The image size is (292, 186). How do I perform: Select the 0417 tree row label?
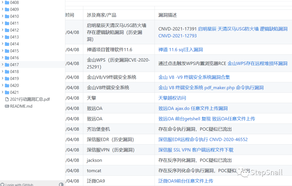click(x=14, y=65)
